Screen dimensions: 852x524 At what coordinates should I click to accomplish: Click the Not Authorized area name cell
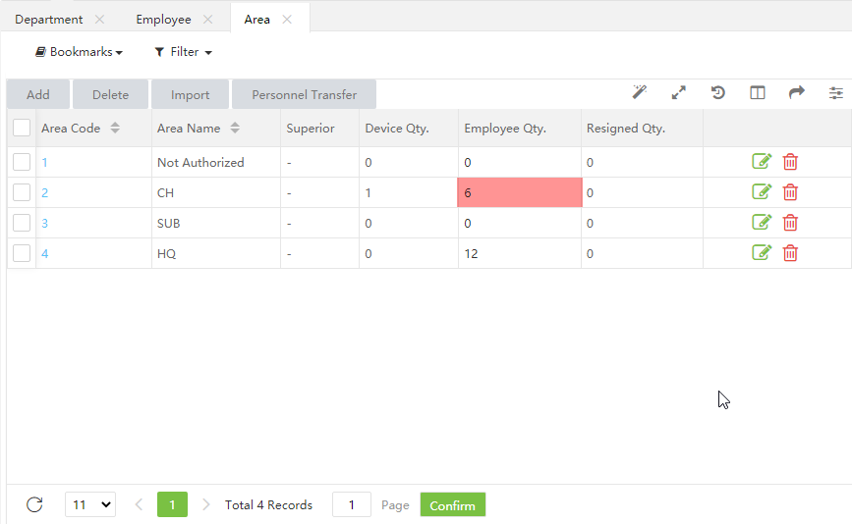(216, 162)
